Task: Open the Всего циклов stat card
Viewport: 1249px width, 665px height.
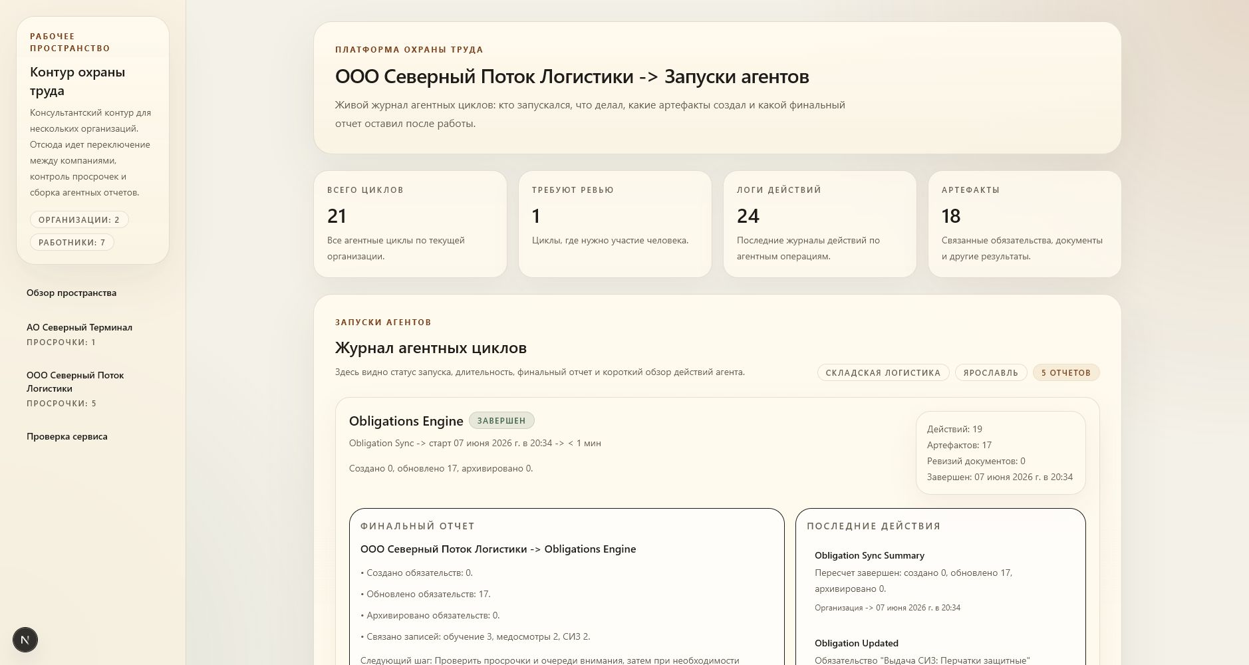Action: pos(410,224)
